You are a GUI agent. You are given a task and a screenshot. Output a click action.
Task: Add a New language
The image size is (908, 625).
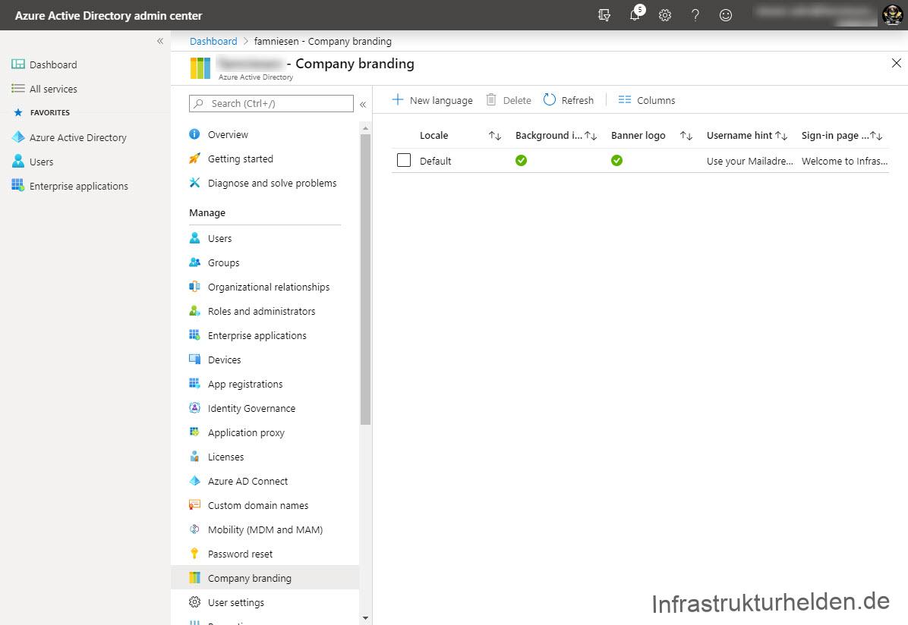click(432, 100)
